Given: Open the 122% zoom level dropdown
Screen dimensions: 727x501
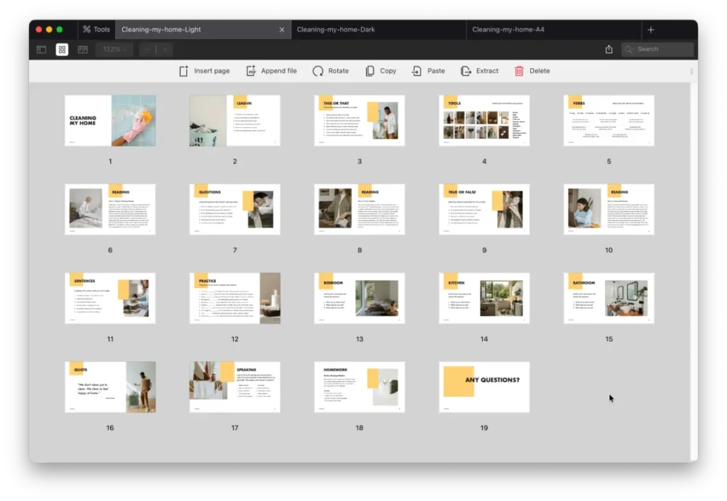Looking at the screenshot, I should (115, 50).
